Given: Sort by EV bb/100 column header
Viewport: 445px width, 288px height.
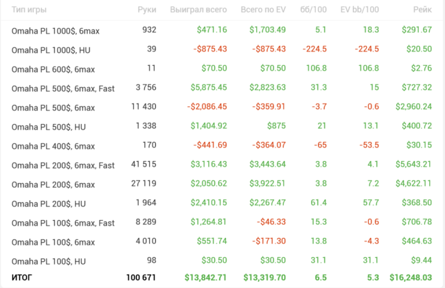Looking at the screenshot, I should pos(360,10).
